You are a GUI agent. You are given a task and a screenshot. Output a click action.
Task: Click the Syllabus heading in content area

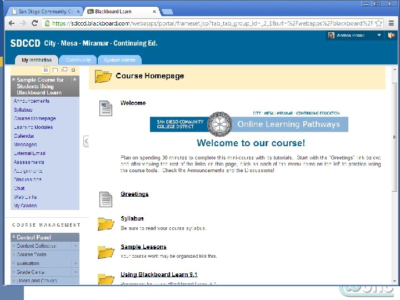(132, 219)
